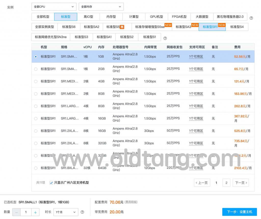Click help icon after 标准型S1 tab
The image size is (261, 219).
pyautogui.click(x=165, y=38)
